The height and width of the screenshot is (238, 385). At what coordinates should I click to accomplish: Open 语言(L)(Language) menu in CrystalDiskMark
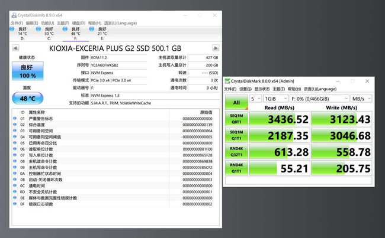click(x=320, y=89)
